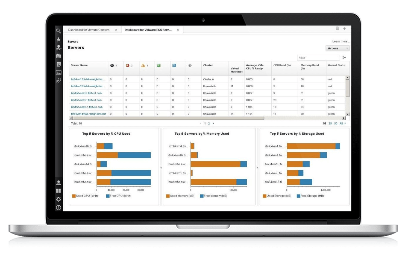Open the search icon in the sidebar
The width and height of the screenshot is (405, 255).
pyautogui.click(x=58, y=31)
